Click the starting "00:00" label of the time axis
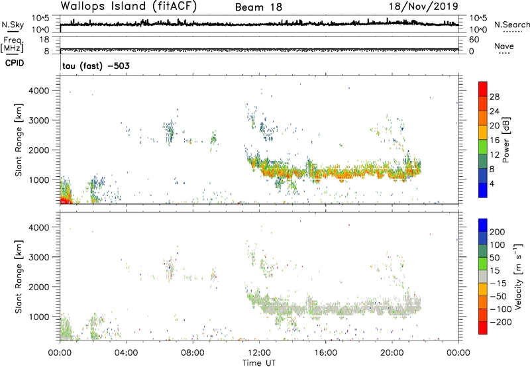The image size is (530, 367). [x=60, y=353]
